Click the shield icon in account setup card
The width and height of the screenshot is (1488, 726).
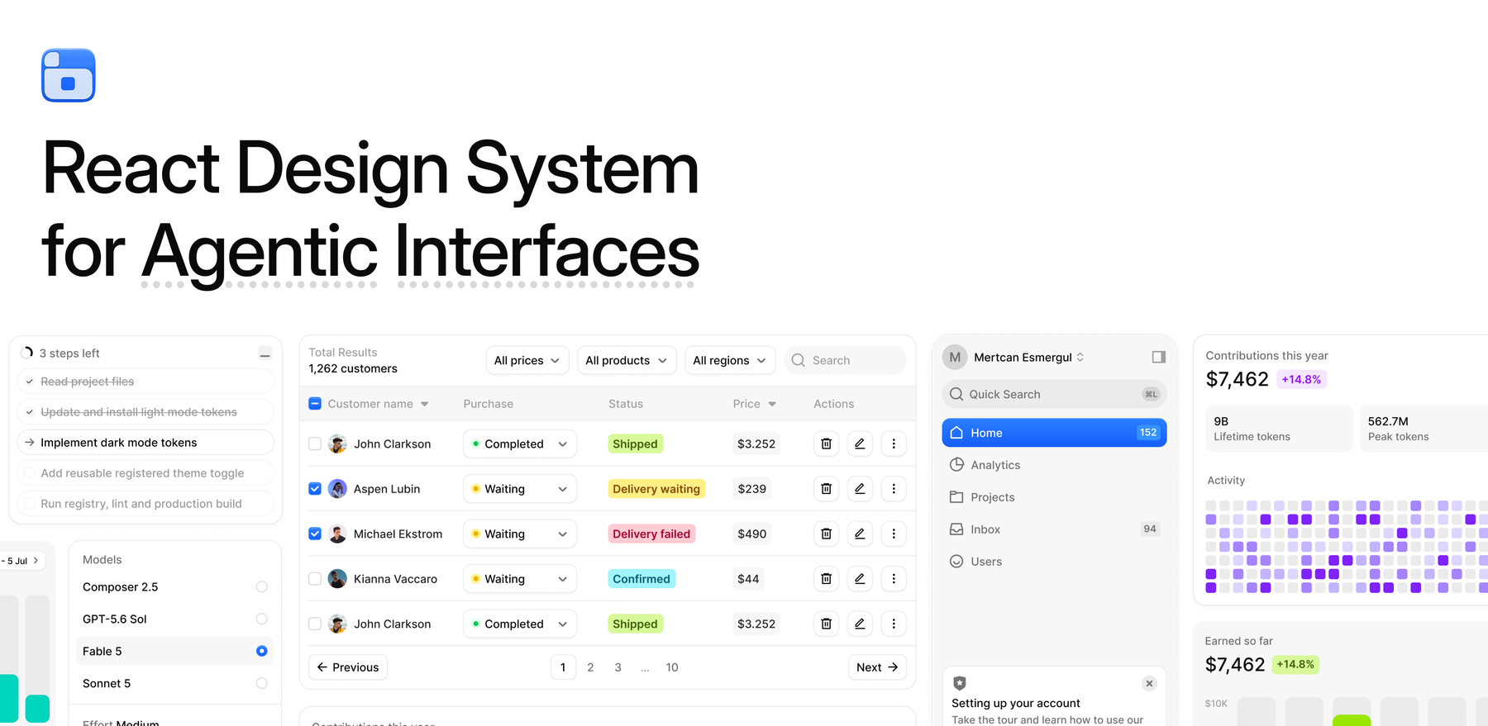[960, 683]
